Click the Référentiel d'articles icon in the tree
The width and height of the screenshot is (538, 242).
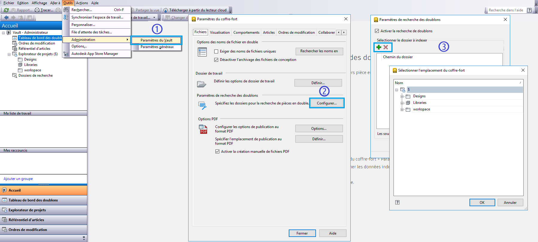(14, 49)
